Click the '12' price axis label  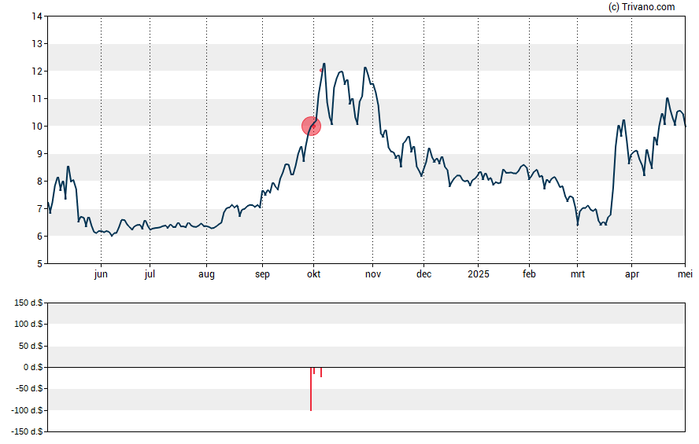(x=37, y=72)
